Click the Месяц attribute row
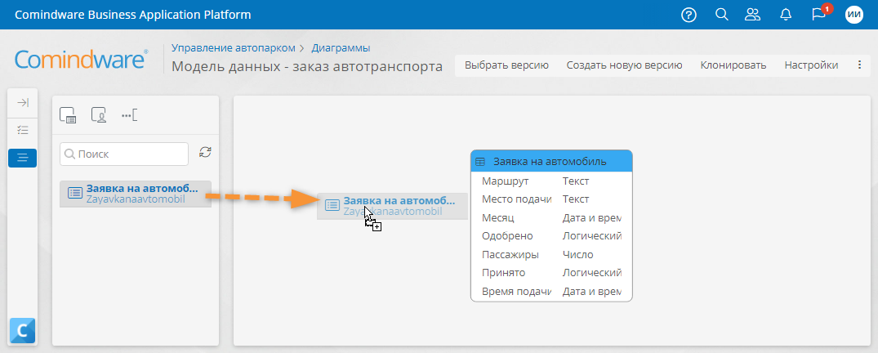878x353 pixels. [551, 217]
